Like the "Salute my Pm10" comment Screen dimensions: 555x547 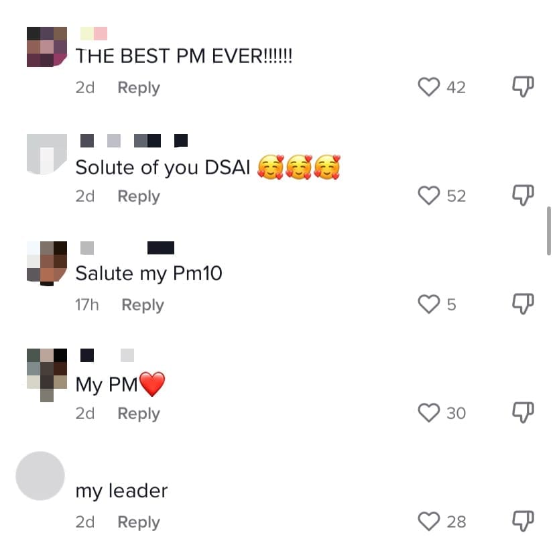tap(428, 304)
